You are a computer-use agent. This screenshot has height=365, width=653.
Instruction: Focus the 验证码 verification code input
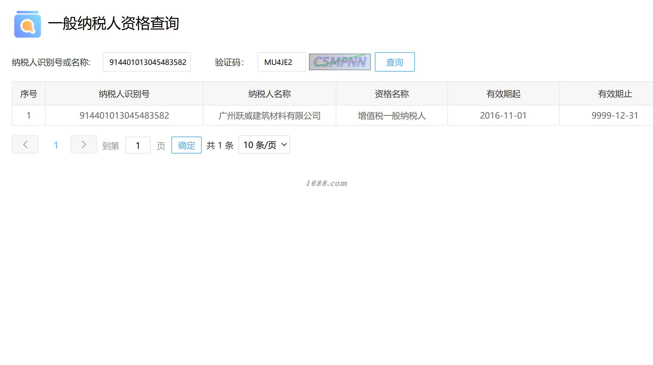(281, 62)
